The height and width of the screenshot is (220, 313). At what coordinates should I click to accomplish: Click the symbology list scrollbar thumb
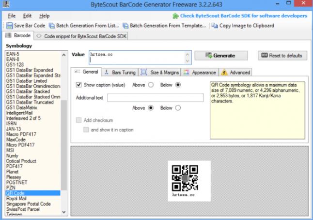click(x=64, y=145)
